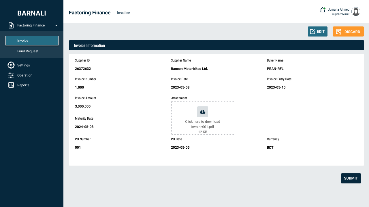Select the Invoice sidebar item

pyautogui.click(x=32, y=41)
